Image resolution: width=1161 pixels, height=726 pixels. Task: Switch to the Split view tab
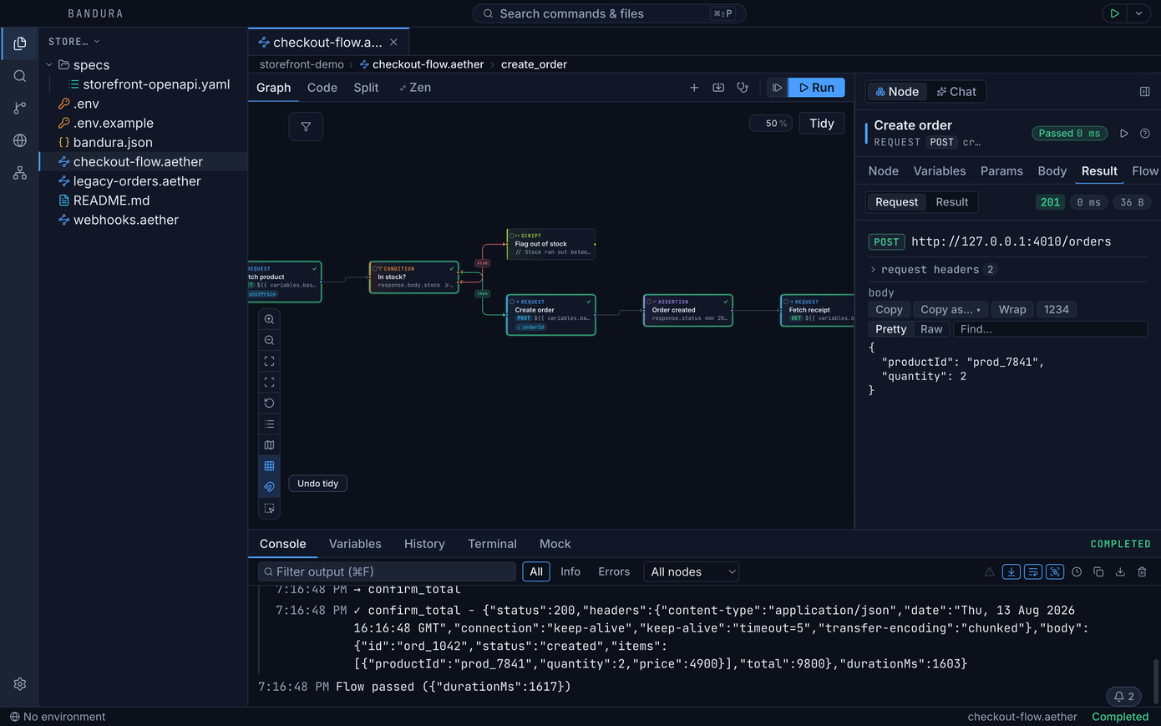[366, 88]
